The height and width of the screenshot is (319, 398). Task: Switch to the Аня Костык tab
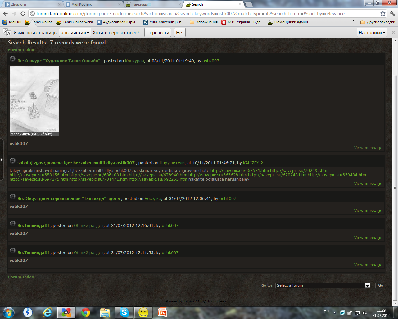pyautogui.click(x=93, y=4)
